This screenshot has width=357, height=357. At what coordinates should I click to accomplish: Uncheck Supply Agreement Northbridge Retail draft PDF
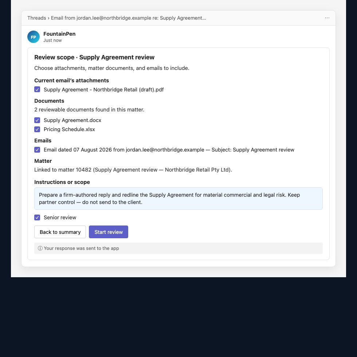coord(37,89)
